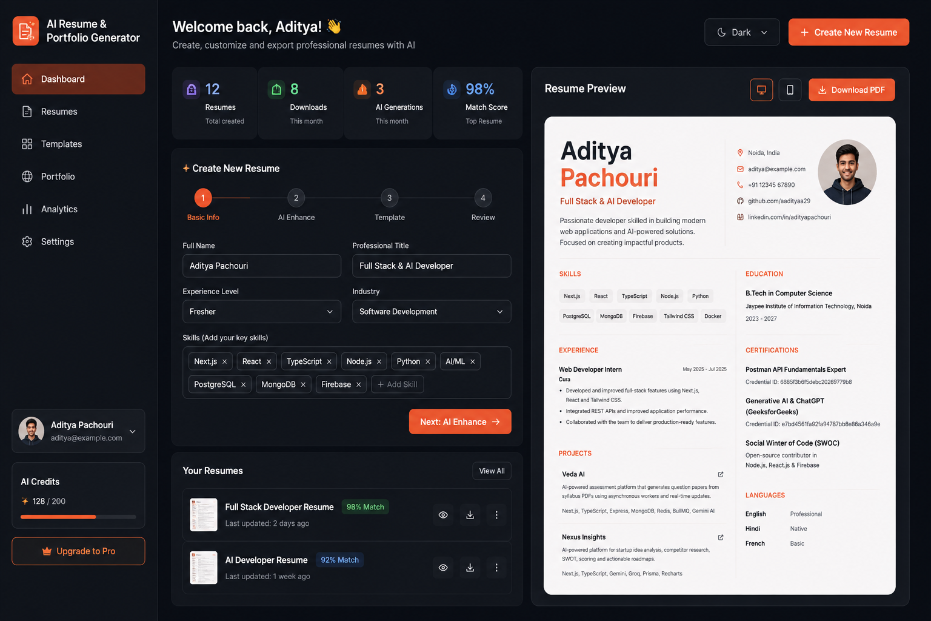The width and height of the screenshot is (931, 621).
Task: Click the AI Credits progress bar
Action: point(78,517)
